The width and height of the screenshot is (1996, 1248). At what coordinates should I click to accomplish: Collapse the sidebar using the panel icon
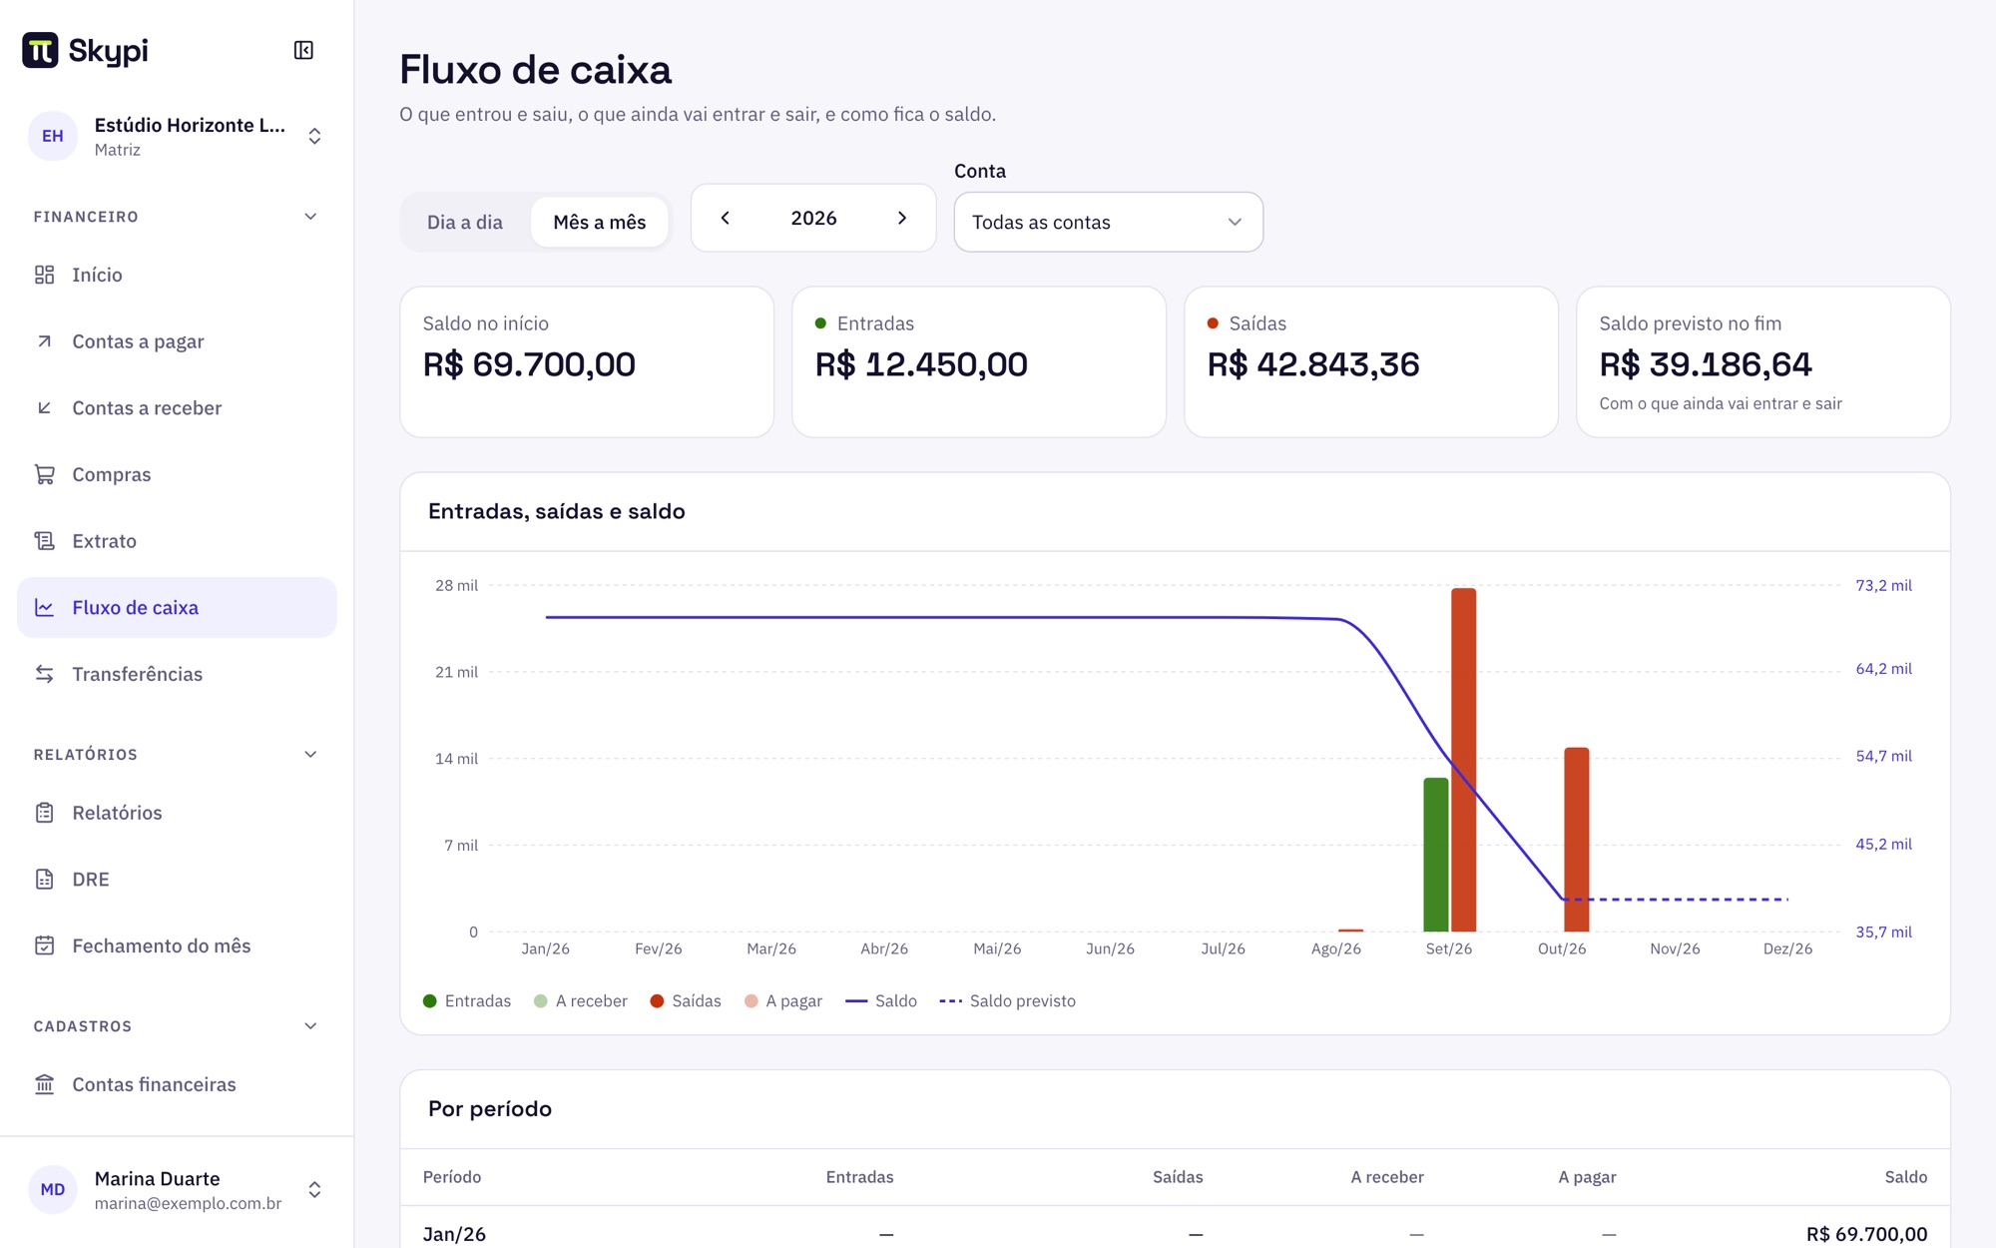pos(303,50)
